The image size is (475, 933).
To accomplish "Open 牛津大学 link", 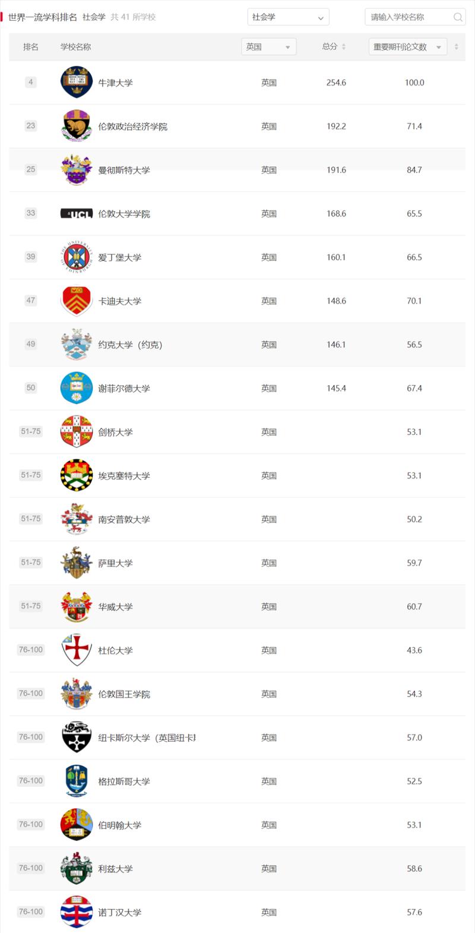I will click(115, 83).
